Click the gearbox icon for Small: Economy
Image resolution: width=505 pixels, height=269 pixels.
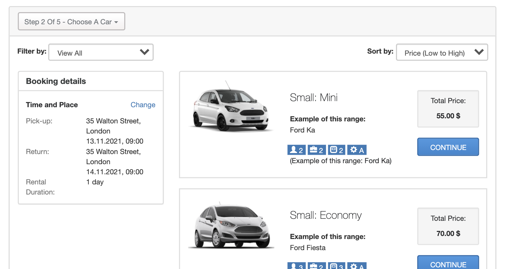pyautogui.click(x=356, y=266)
